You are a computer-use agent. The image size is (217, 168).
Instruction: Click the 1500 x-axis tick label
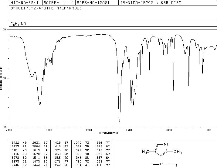[129, 130]
